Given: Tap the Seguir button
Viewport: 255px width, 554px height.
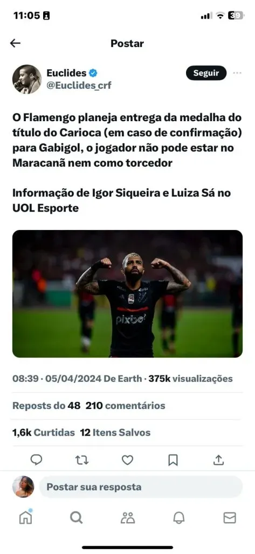Looking at the screenshot, I should pos(206,73).
